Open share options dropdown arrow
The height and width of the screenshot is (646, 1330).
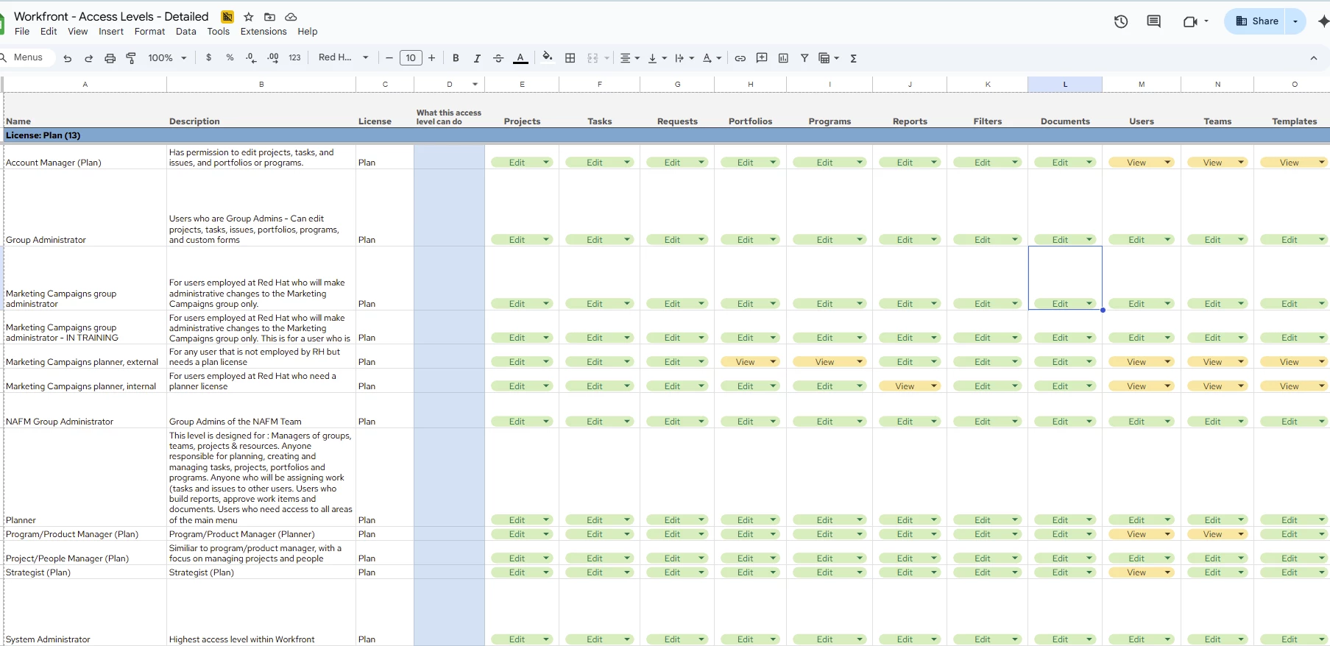[x=1295, y=21]
